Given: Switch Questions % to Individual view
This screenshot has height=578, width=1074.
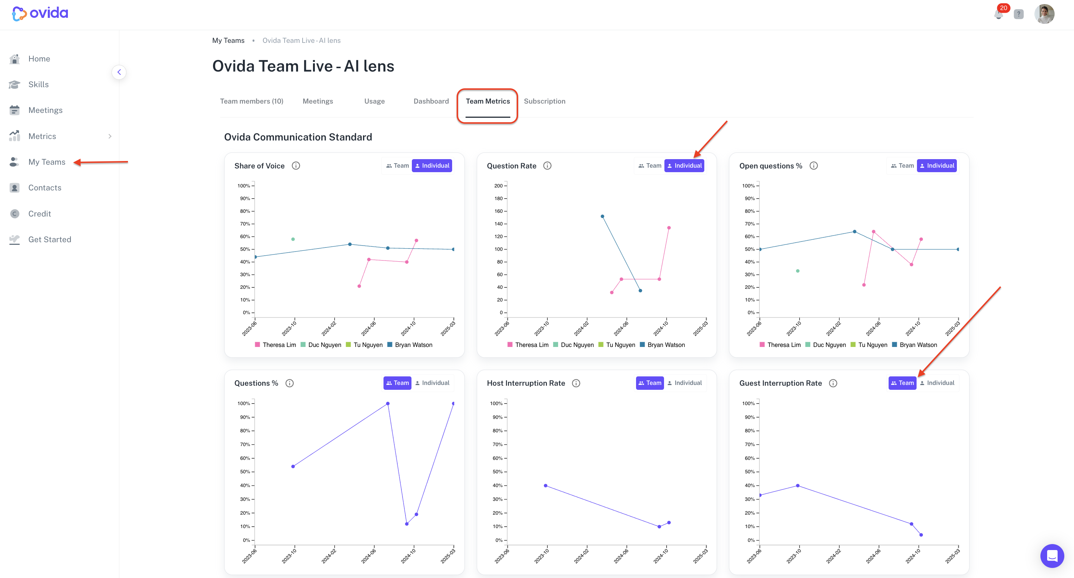Looking at the screenshot, I should (432, 383).
